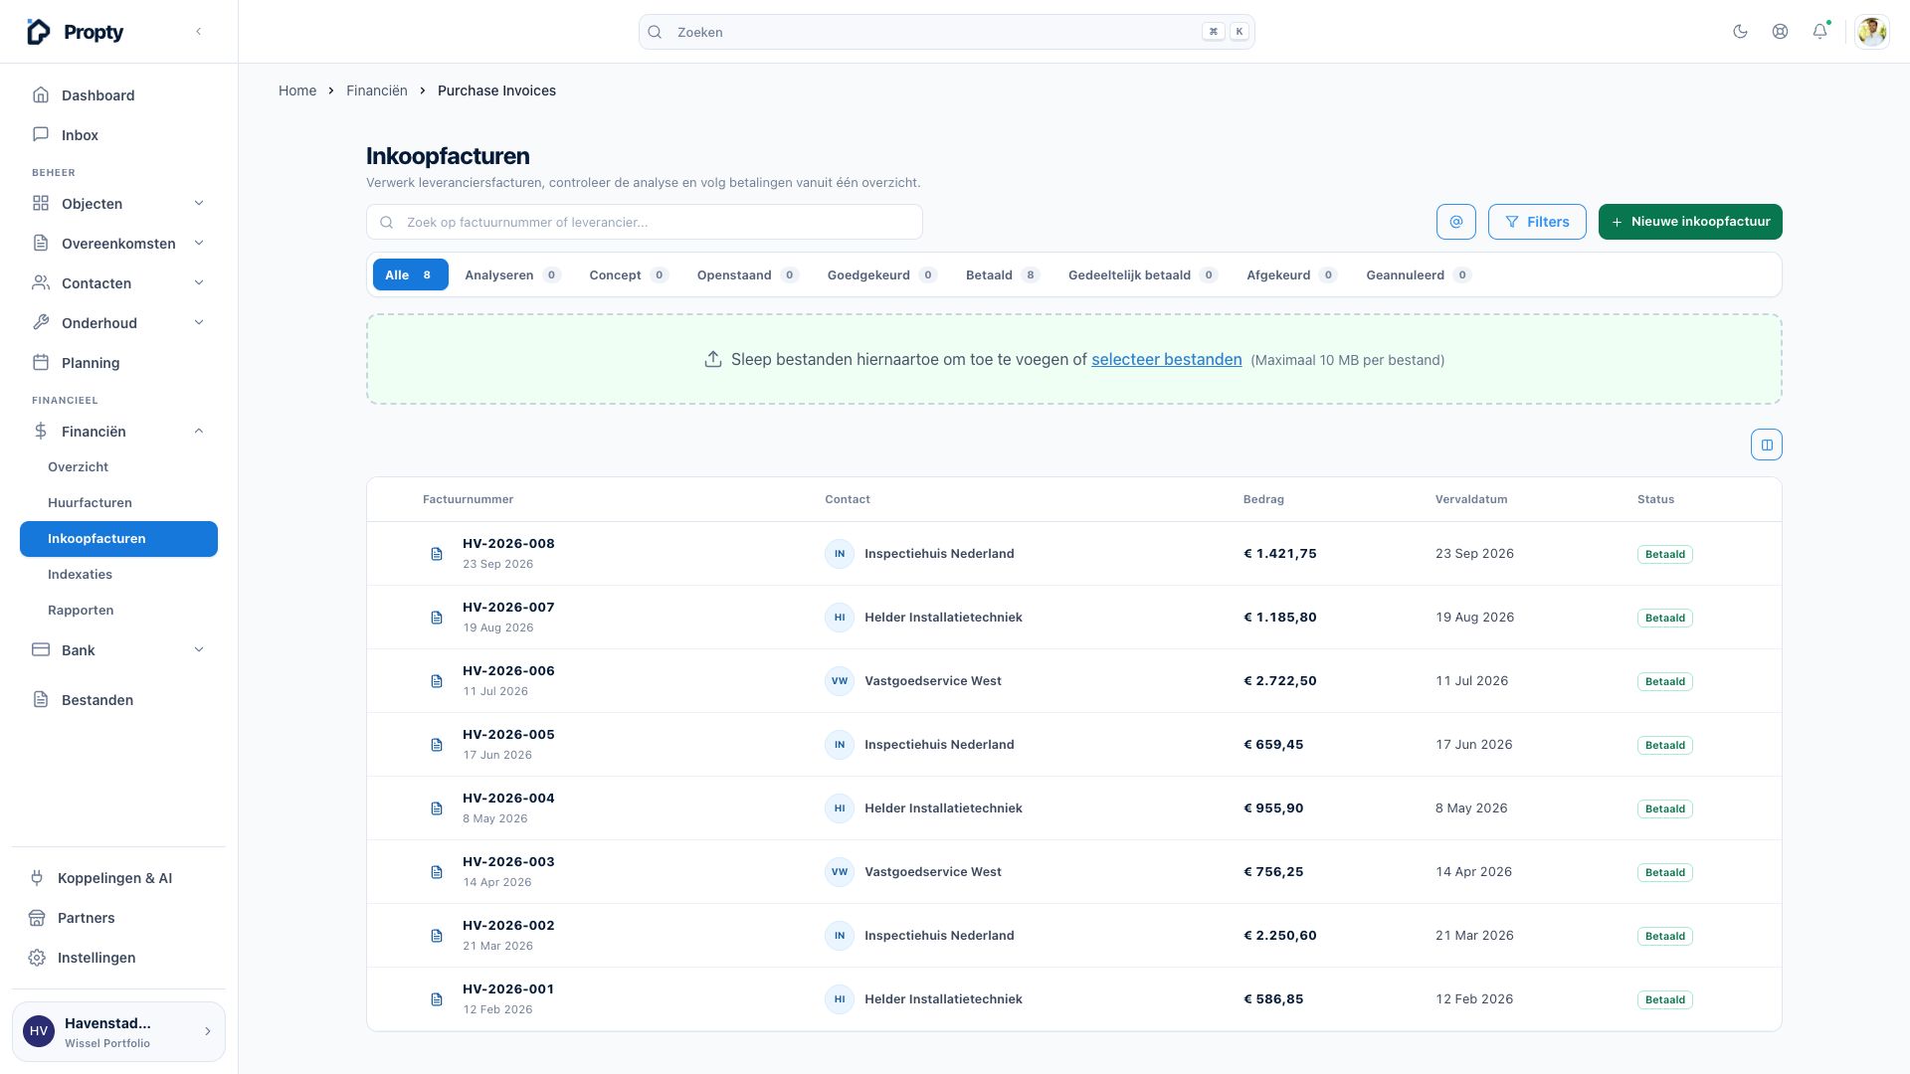1910x1074 pixels.
Task: Expand the Overeenkomsten menu
Action: [x=118, y=244]
